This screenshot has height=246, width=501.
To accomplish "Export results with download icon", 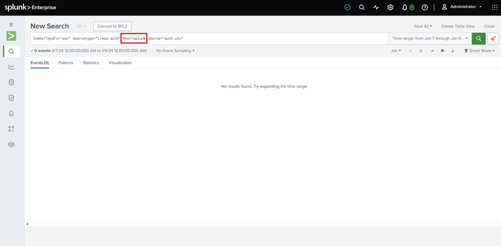I will coord(452,51).
